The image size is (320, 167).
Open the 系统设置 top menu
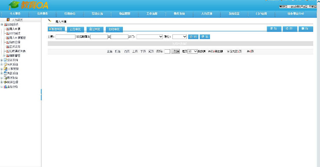pyautogui.click(x=234, y=14)
